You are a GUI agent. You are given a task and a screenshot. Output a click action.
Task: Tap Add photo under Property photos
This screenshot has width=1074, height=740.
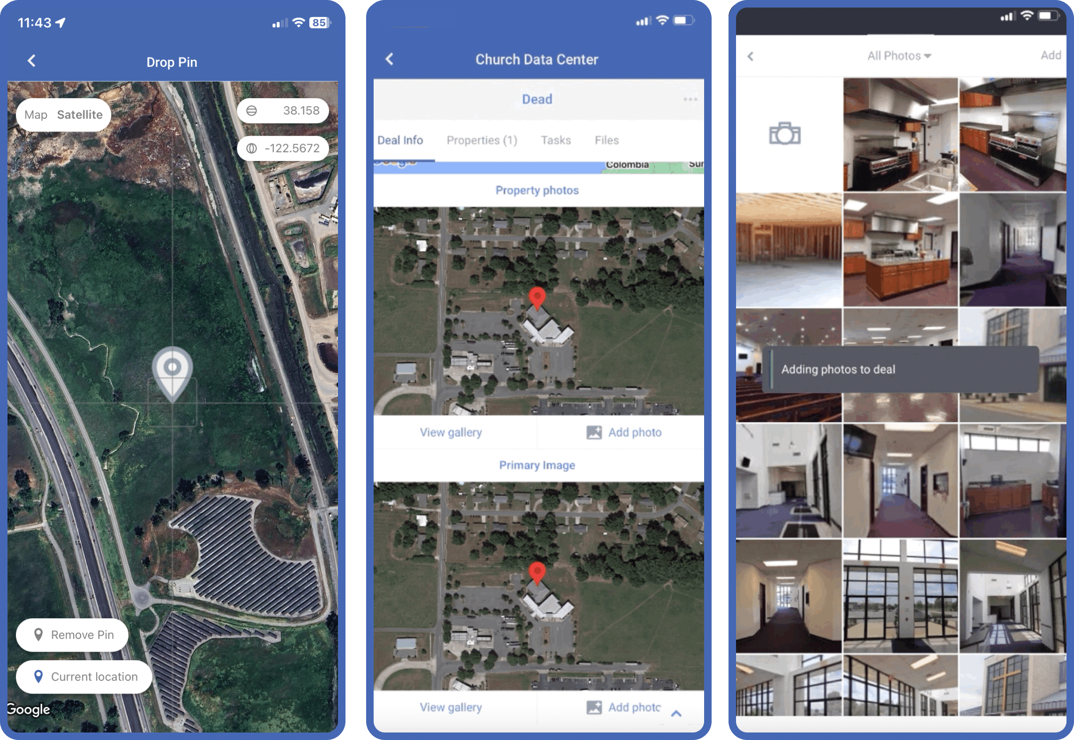(623, 431)
